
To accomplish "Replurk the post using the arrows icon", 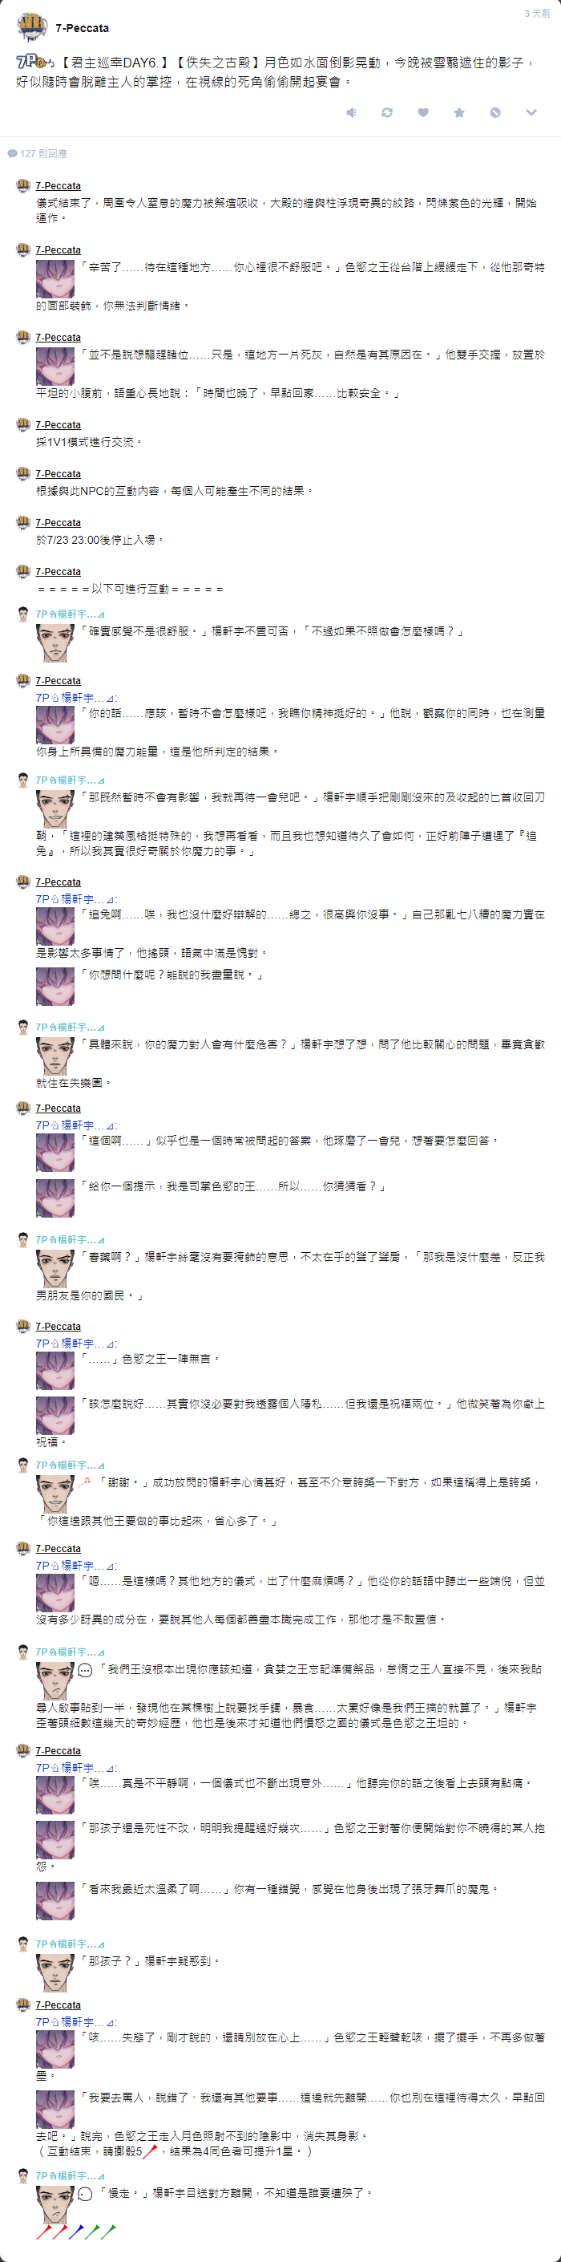I will click(x=387, y=112).
